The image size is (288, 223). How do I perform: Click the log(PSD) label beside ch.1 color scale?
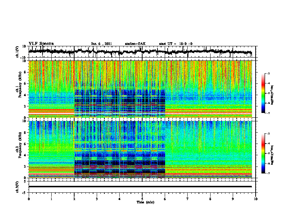point(272,95)
